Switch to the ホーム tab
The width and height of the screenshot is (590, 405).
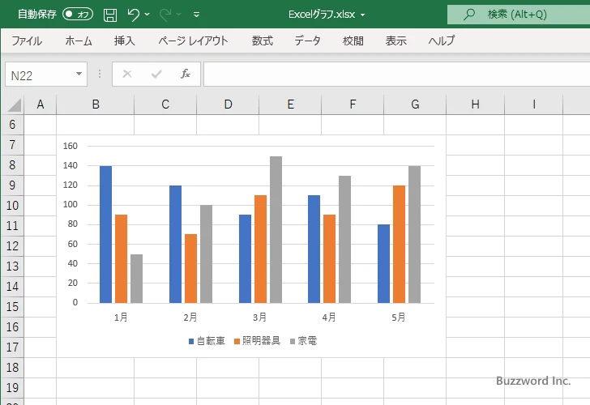coord(79,40)
